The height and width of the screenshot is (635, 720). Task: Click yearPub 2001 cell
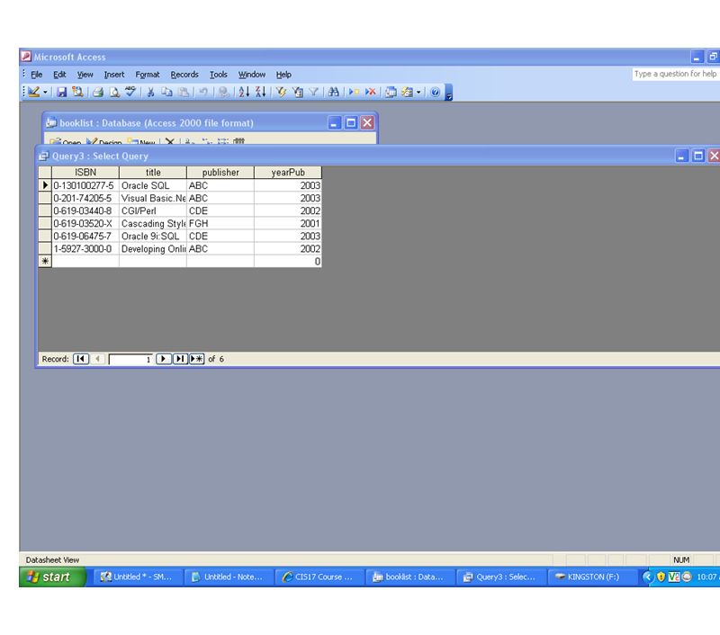click(x=288, y=223)
